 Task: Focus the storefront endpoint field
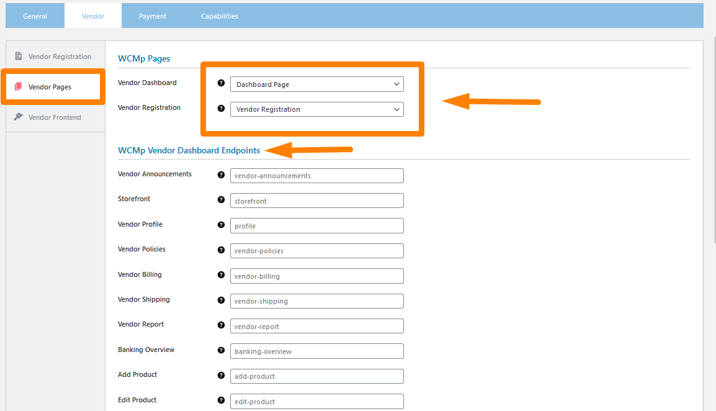click(317, 201)
